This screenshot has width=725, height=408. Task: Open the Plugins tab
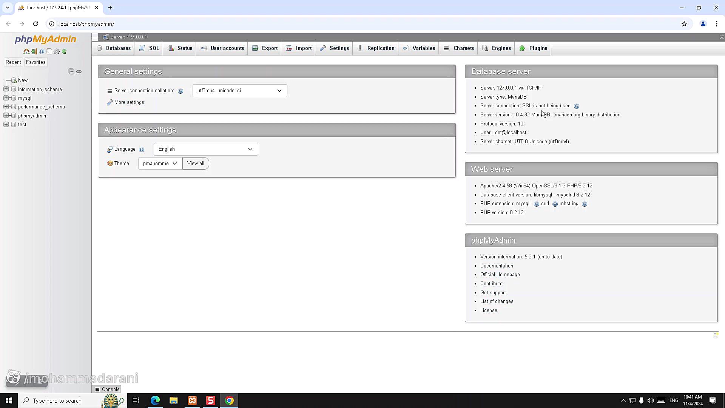pos(533,48)
